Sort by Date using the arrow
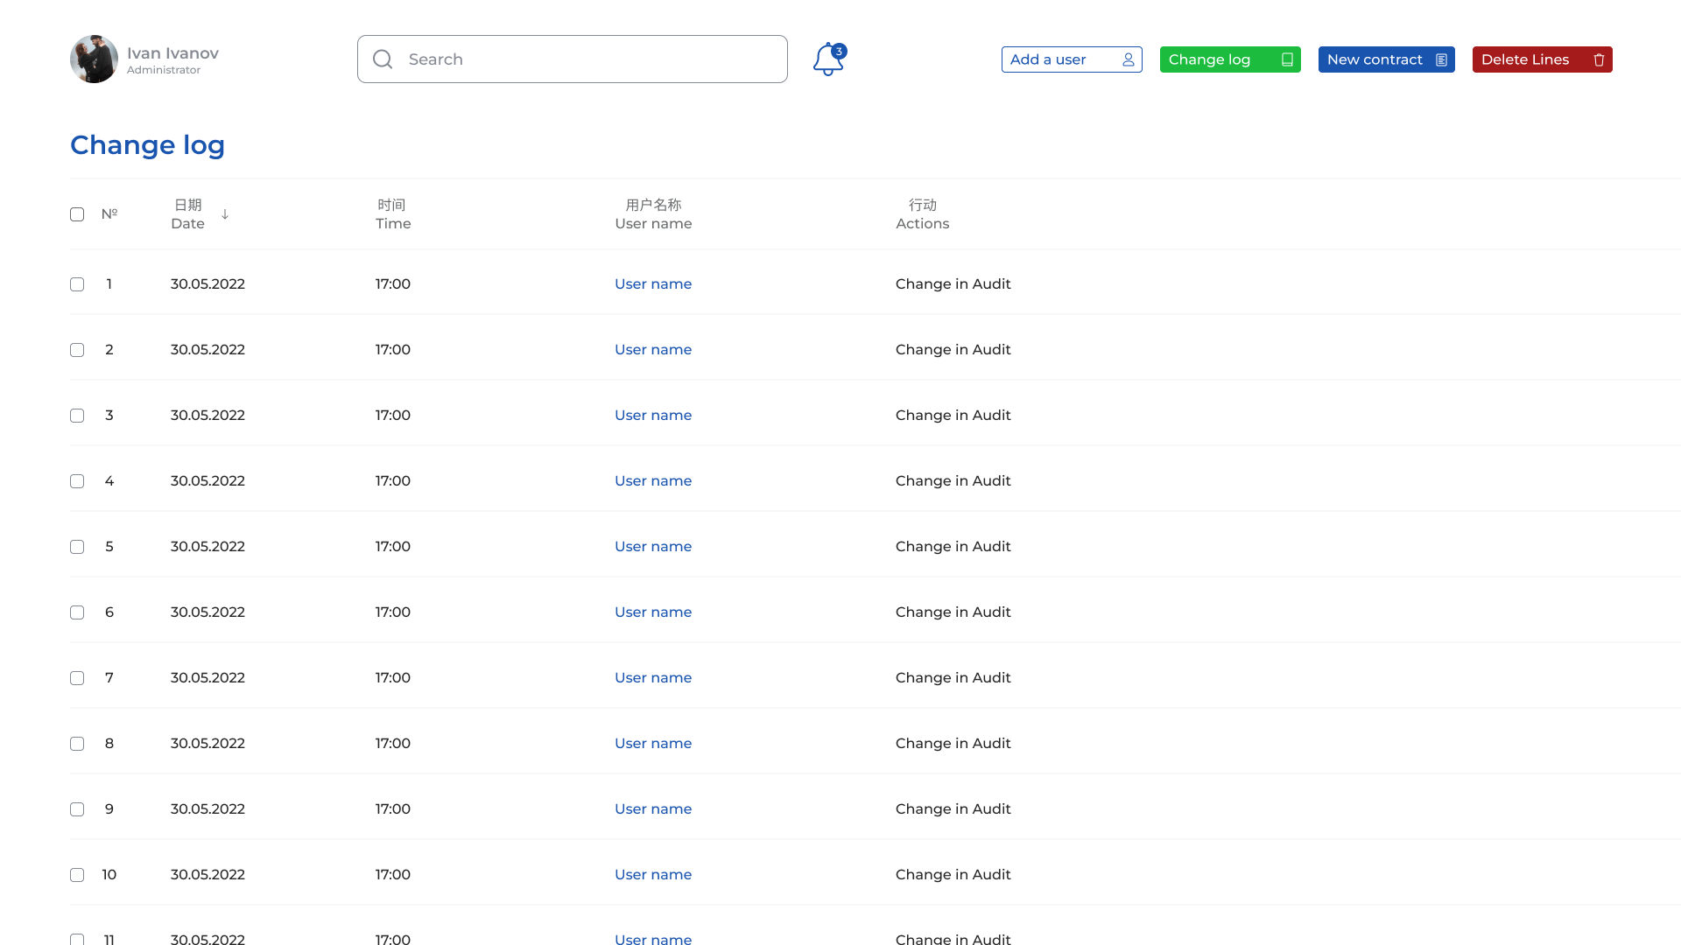 (x=225, y=214)
